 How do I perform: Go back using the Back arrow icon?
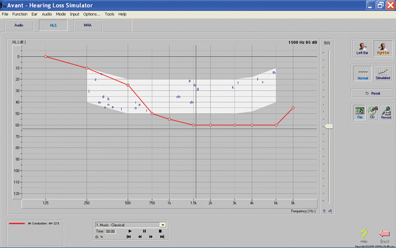click(x=385, y=236)
